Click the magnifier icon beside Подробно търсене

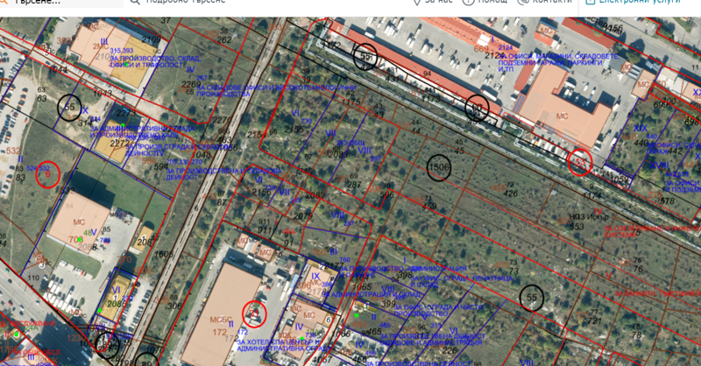(x=135, y=3)
